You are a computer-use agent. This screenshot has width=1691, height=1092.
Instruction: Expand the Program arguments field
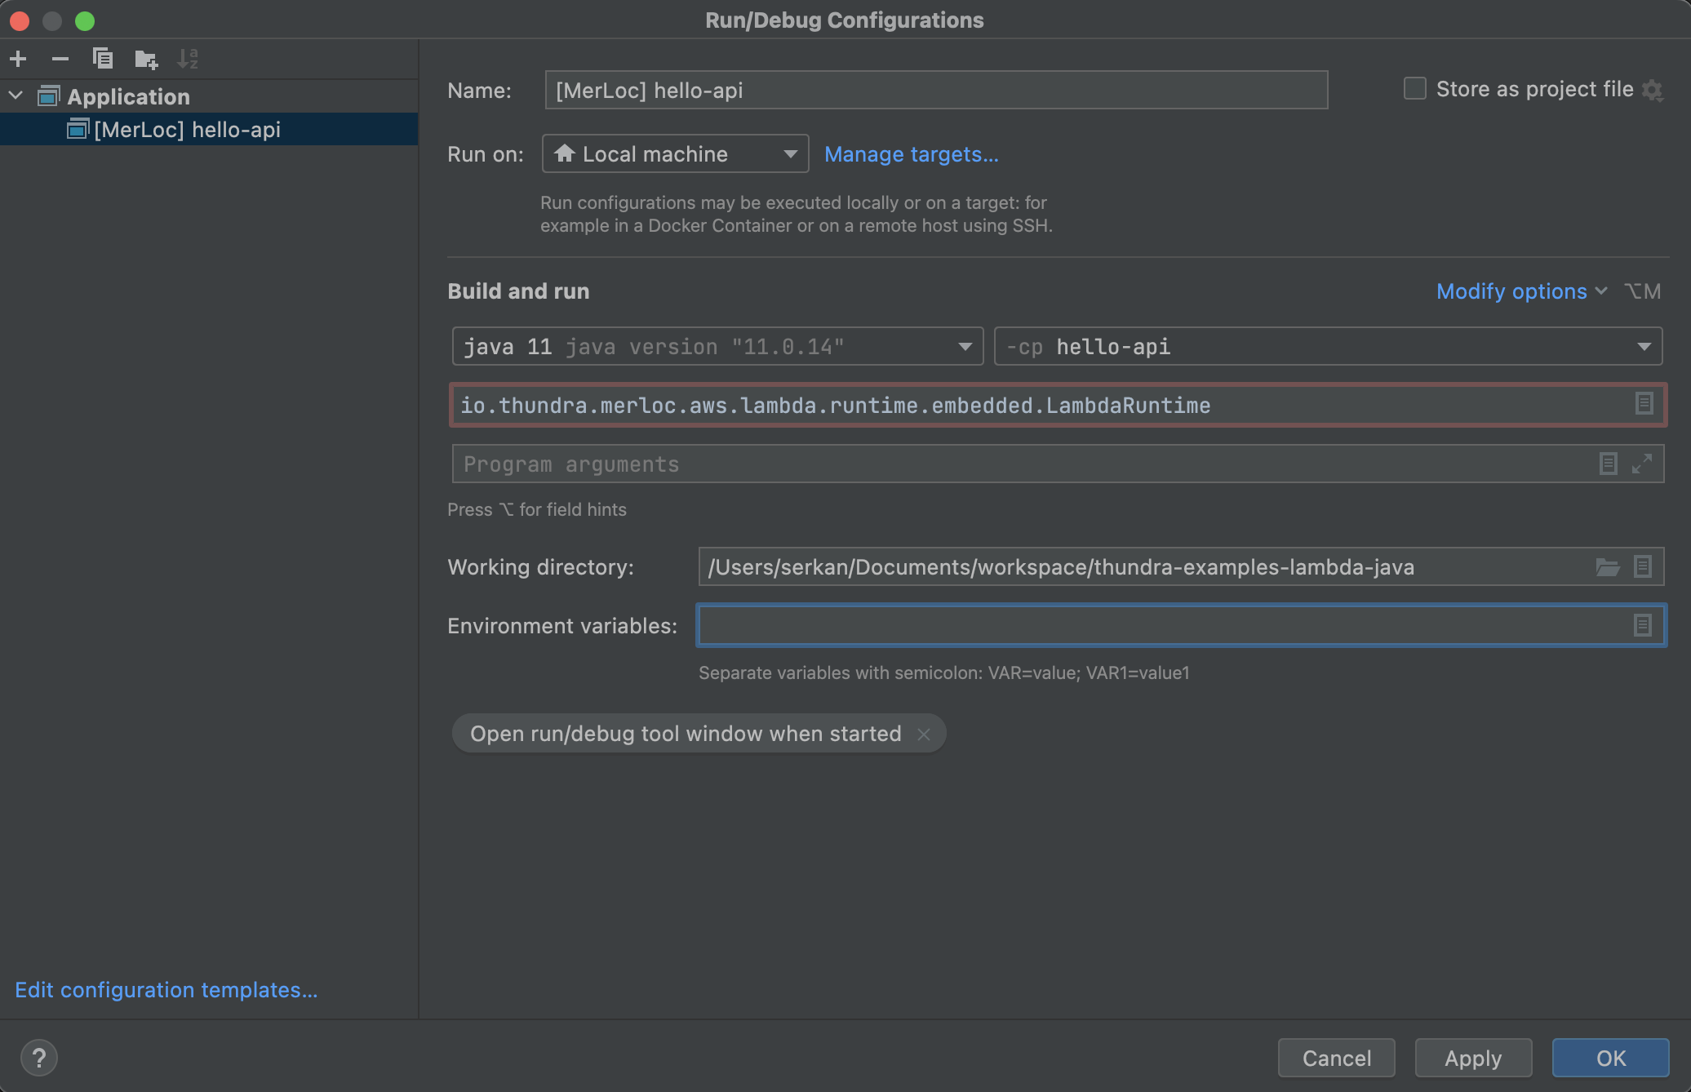(1642, 464)
